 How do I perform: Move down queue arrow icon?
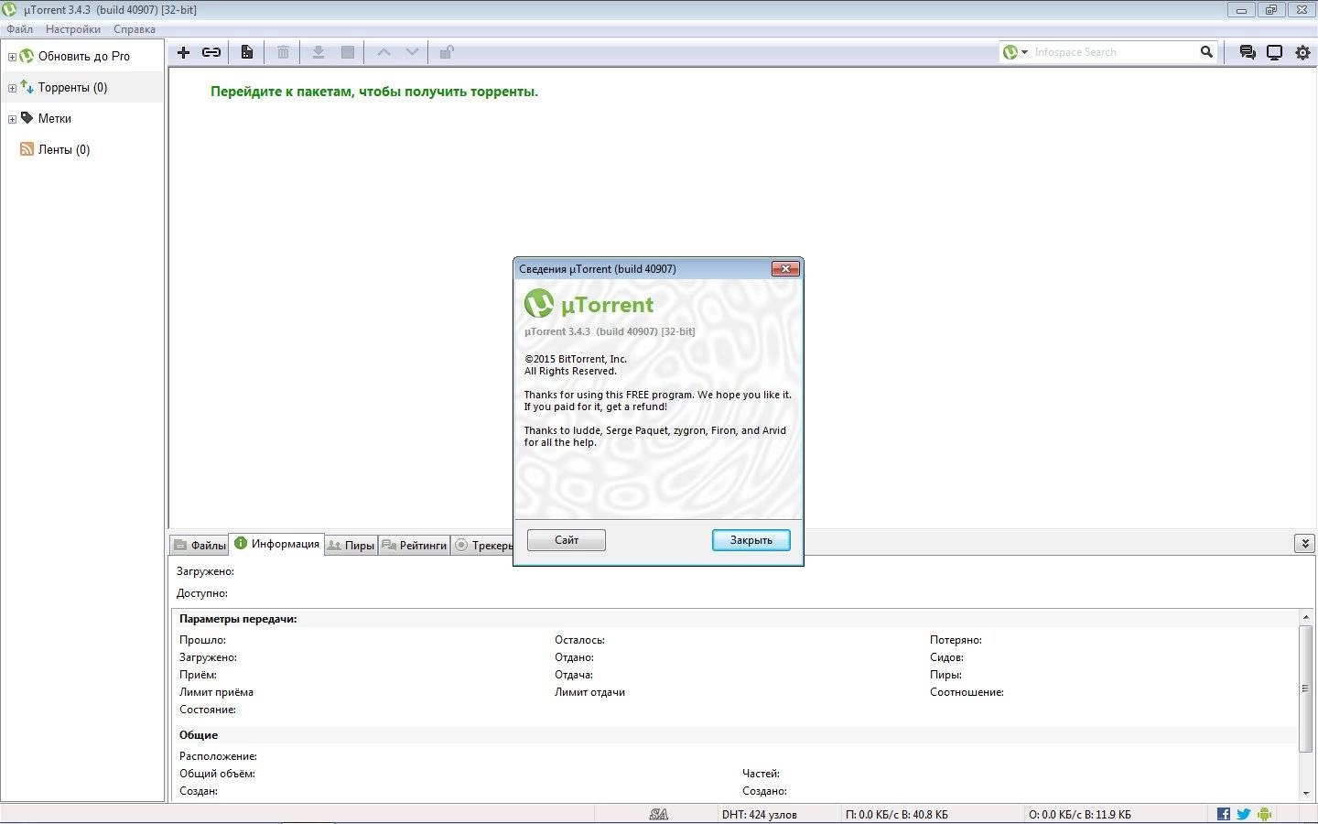(413, 52)
